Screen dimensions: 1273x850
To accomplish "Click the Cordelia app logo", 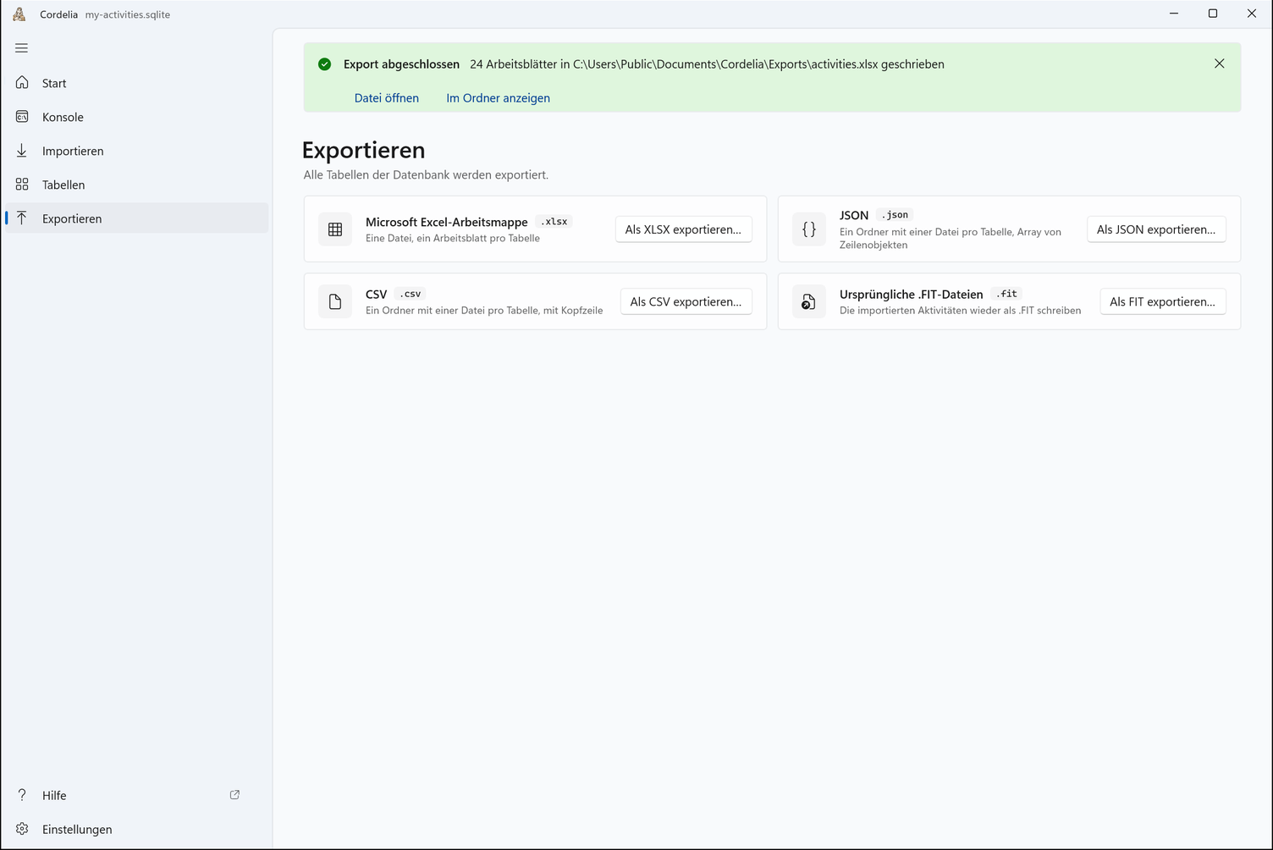I will coord(19,14).
